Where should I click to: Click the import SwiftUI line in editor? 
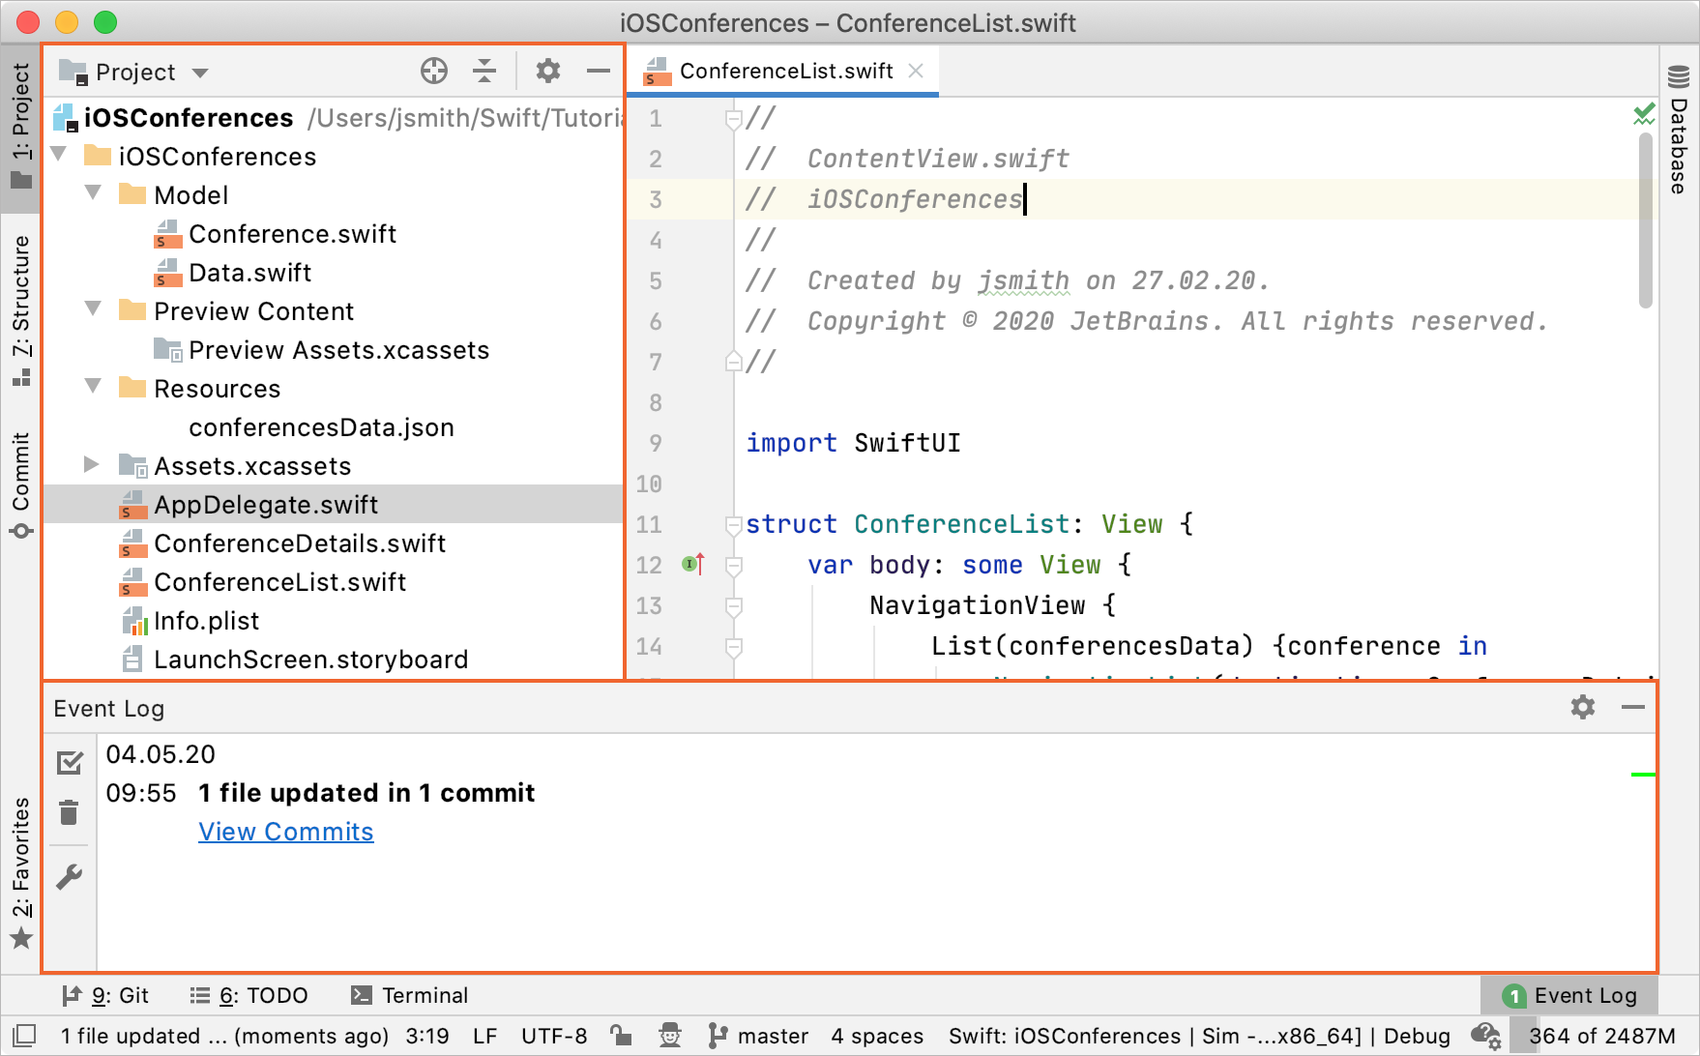853,443
